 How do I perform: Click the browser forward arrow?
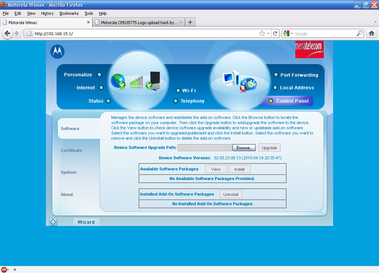click(x=17, y=33)
